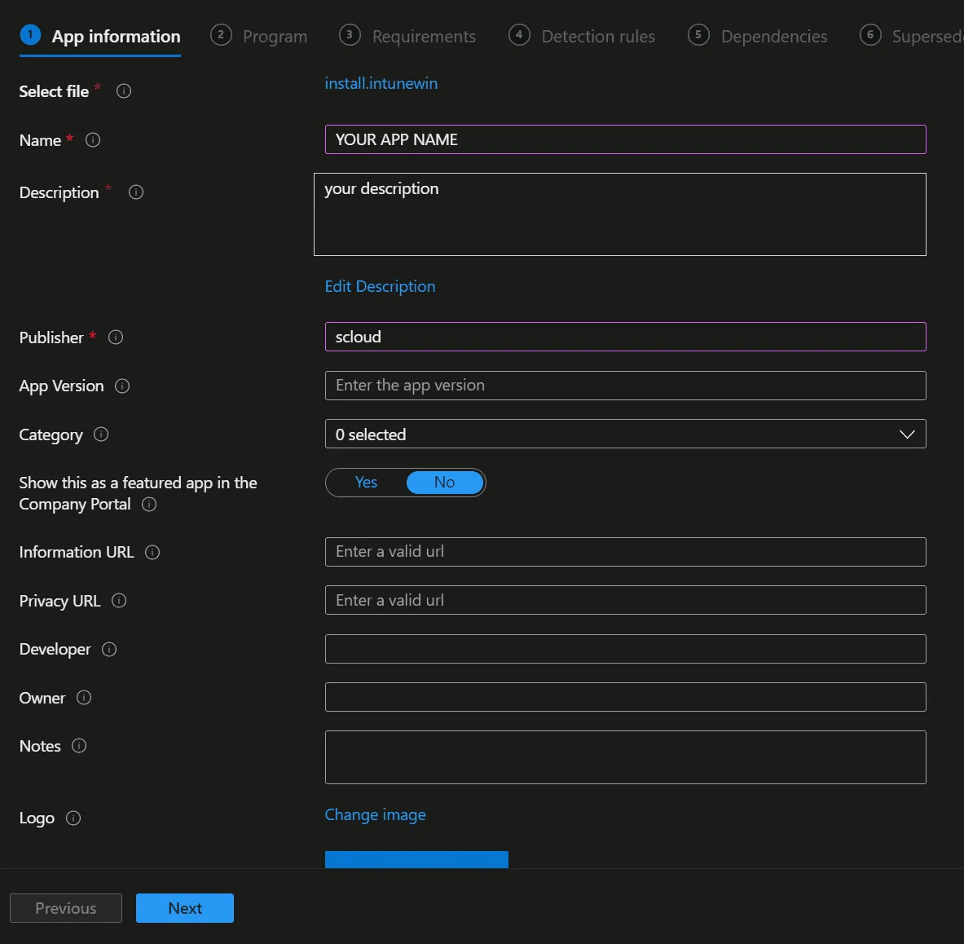The height and width of the screenshot is (944, 964).
Task: Click the Next button
Action: tap(184, 907)
